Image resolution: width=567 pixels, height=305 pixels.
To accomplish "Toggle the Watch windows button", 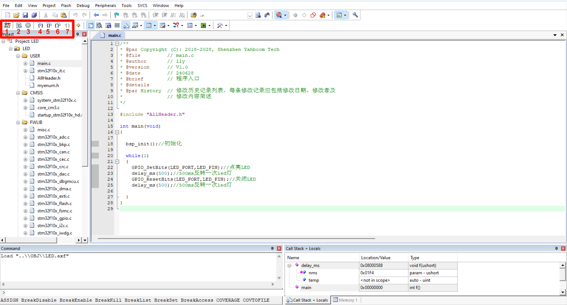I will coord(135,25).
